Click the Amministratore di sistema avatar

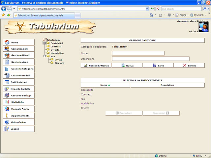click(203, 27)
